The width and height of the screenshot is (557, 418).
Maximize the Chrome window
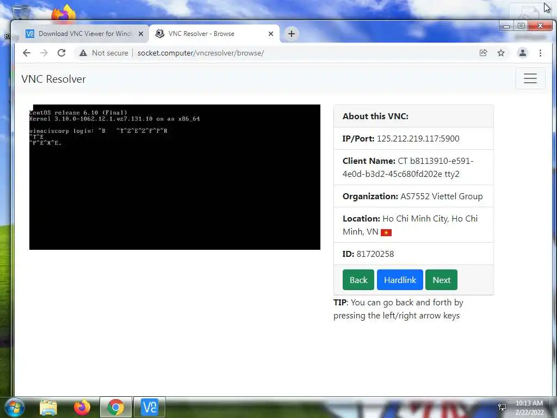(521, 26)
